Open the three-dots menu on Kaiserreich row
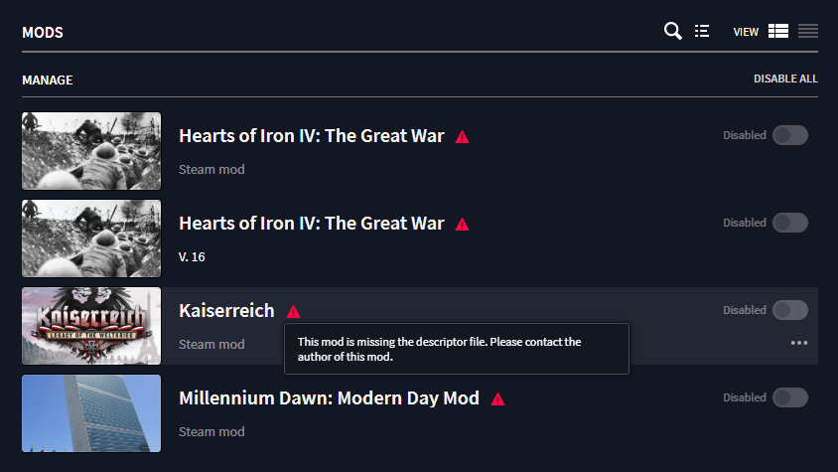Screen dimensions: 838x472 (x=799, y=343)
